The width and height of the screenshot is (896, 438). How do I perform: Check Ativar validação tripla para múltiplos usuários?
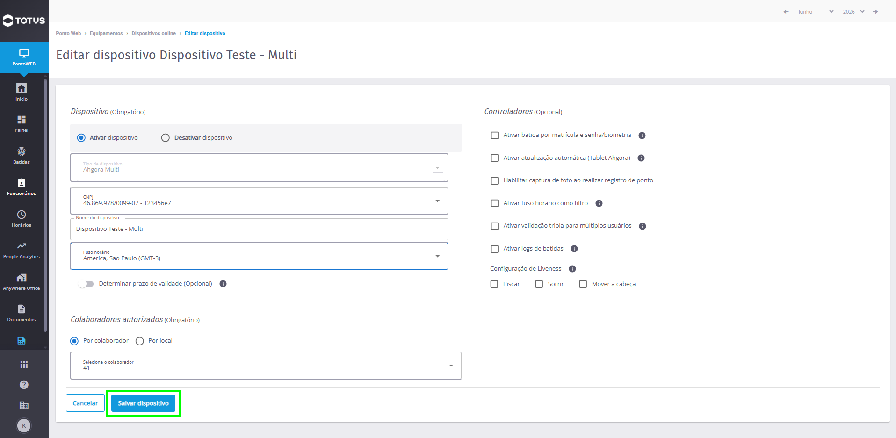(x=495, y=226)
